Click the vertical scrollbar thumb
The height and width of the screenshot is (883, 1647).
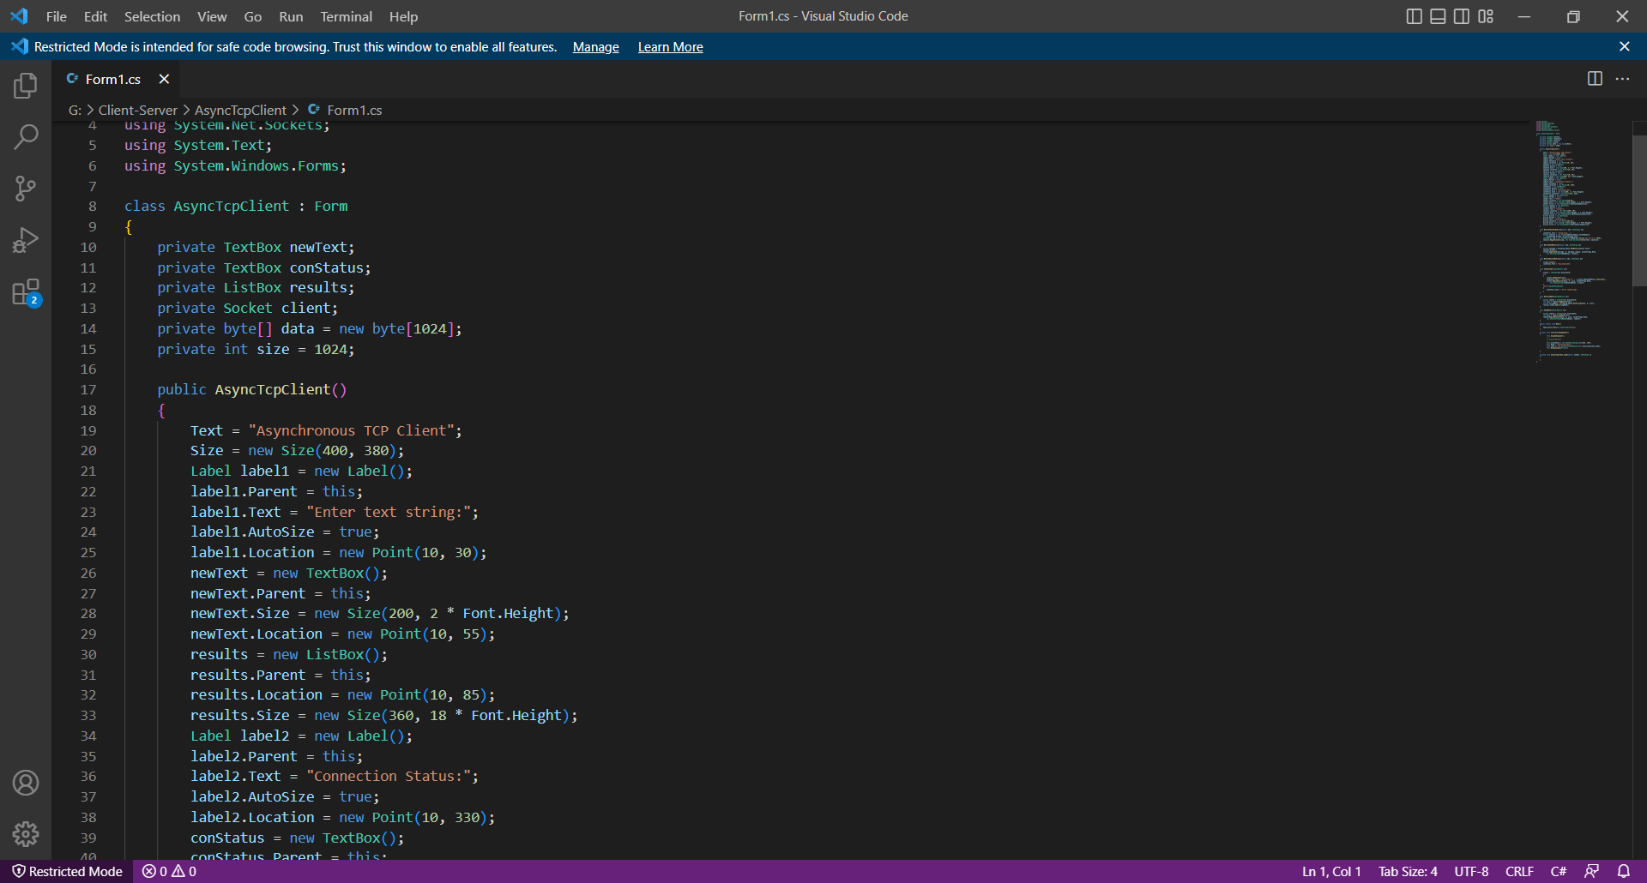pyautogui.click(x=1639, y=210)
